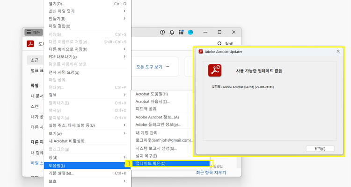Click the 사용 가능한 업데이트 없음 message

click(x=259, y=71)
